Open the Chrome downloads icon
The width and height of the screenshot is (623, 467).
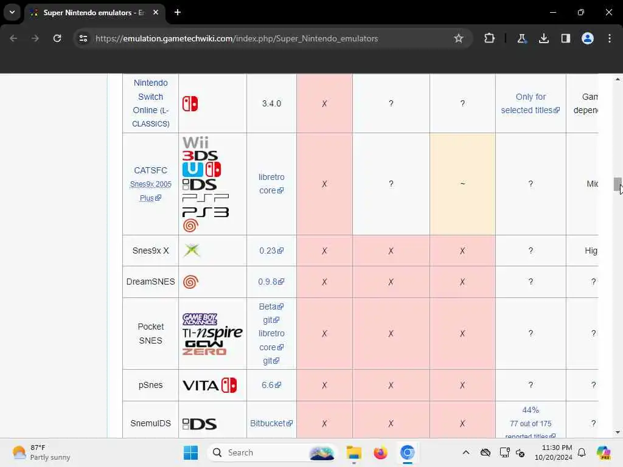543,38
